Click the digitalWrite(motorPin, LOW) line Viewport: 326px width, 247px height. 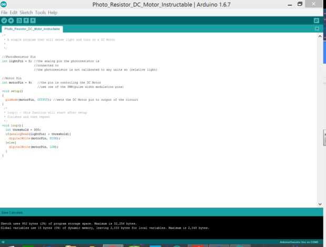[x=34, y=147]
